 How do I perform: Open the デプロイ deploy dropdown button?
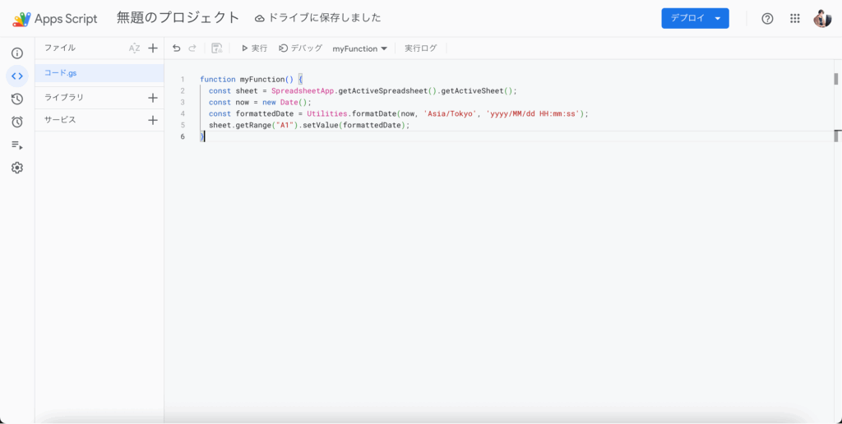(695, 18)
